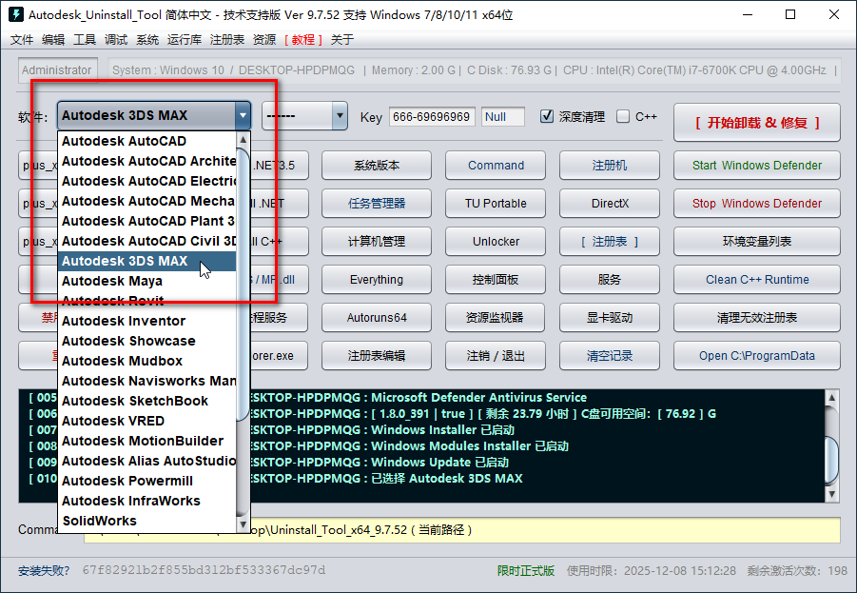This screenshot has width=857, height=593.
Task: Toggle the 深度清理 checkbox
Action: click(547, 116)
